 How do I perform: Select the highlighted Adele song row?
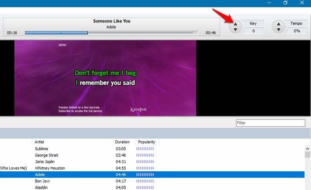pyautogui.click(x=152, y=175)
